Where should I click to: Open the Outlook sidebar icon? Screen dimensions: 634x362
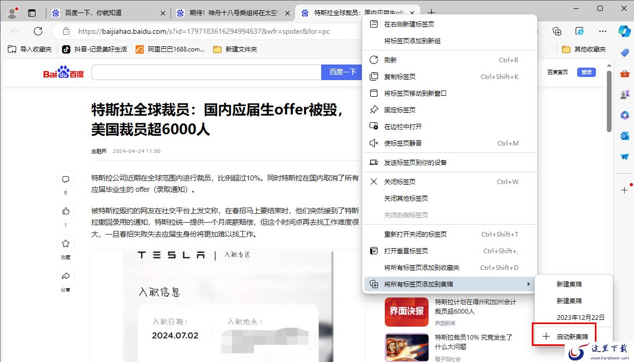(x=625, y=136)
